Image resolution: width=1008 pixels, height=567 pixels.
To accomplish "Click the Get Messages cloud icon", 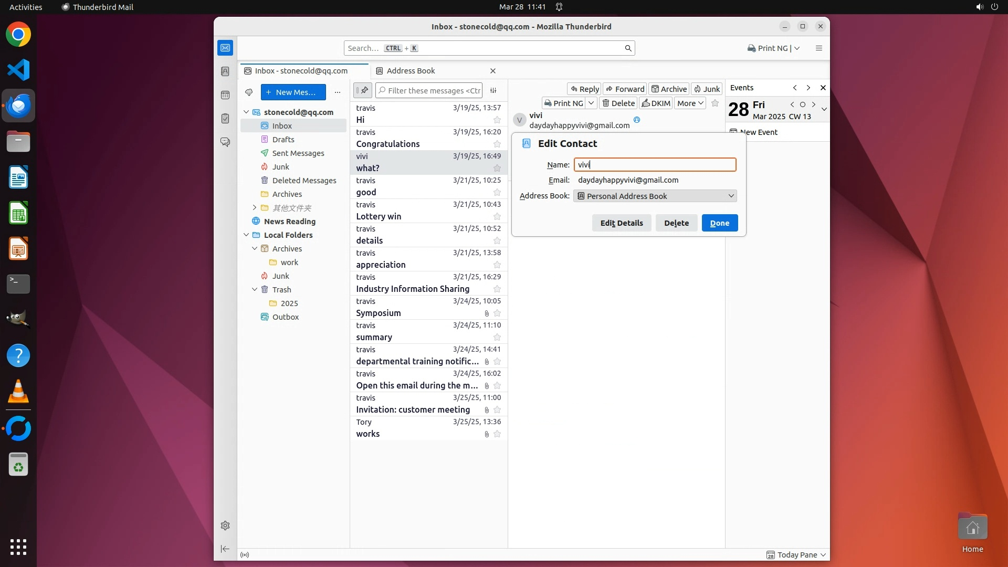I will (249, 92).
